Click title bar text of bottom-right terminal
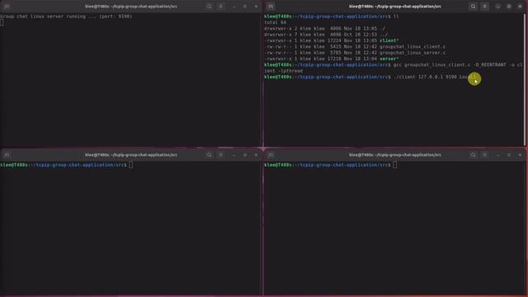This screenshot has height=297, width=528. tap(395, 154)
